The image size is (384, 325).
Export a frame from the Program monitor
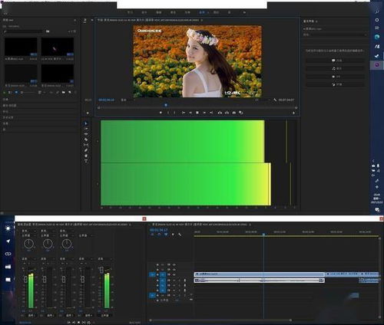(x=233, y=113)
